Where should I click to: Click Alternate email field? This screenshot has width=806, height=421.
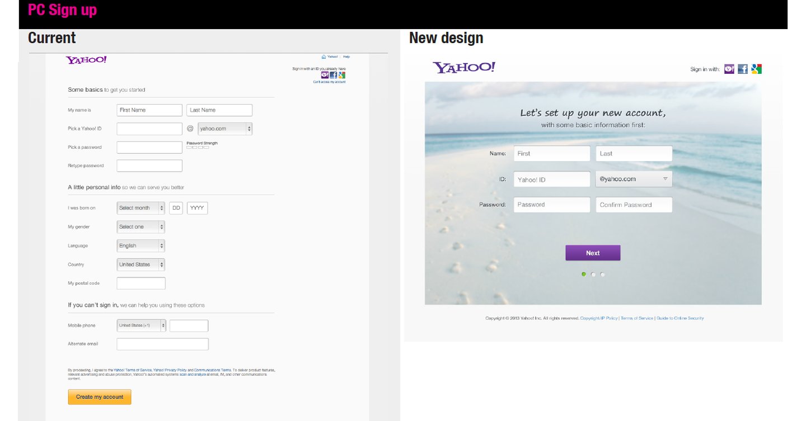click(x=163, y=344)
